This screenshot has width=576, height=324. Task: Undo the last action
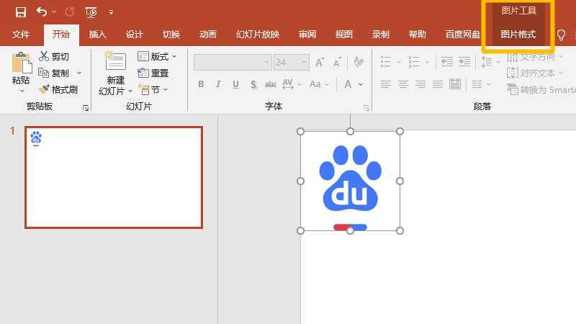coord(42,12)
